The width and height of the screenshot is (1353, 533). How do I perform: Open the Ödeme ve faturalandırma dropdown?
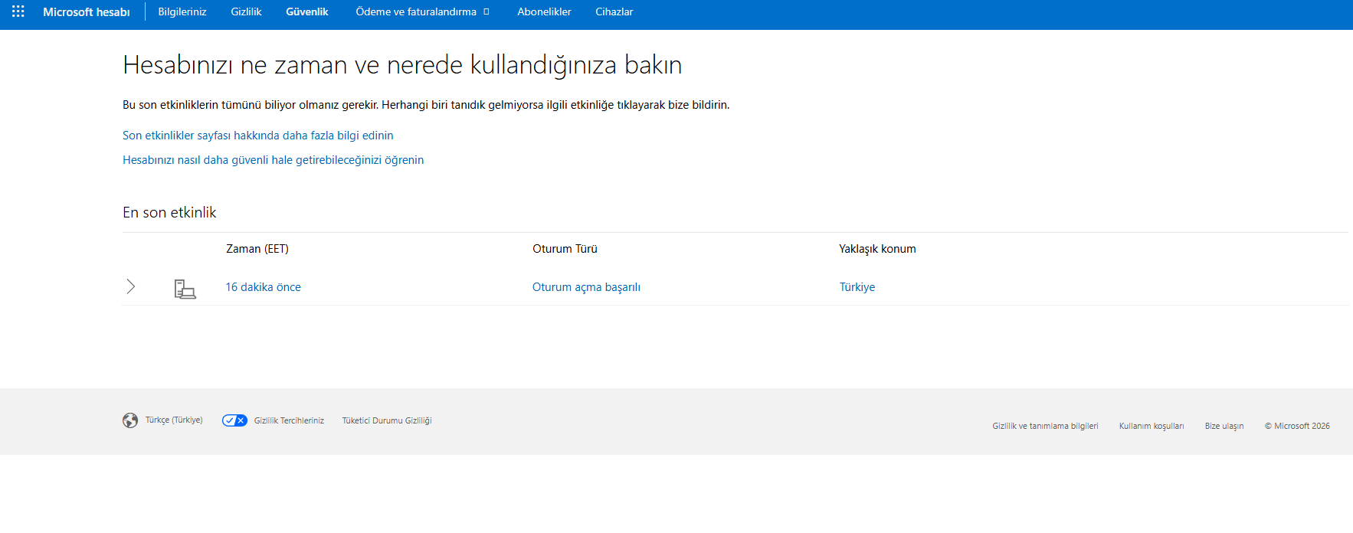pyautogui.click(x=422, y=11)
